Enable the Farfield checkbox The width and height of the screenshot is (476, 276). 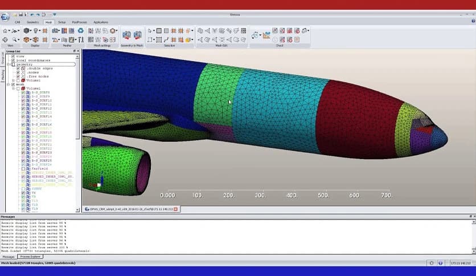pos(23,169)
